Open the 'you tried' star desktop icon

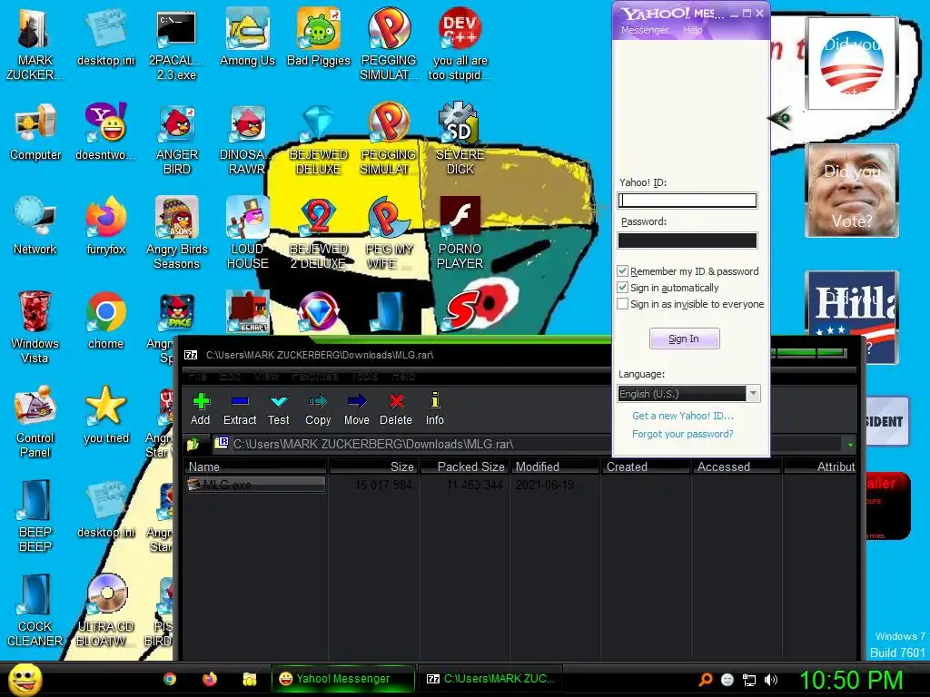tap(105, 414)
